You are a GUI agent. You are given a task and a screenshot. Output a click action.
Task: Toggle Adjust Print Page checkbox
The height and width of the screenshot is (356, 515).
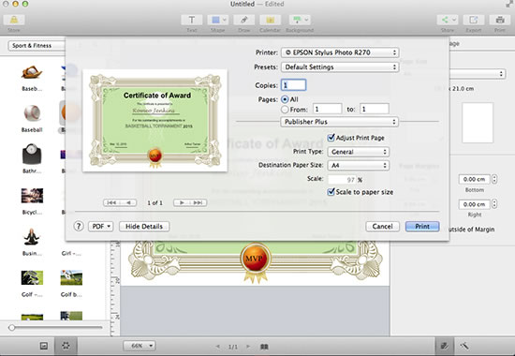[x=331, y=138]
